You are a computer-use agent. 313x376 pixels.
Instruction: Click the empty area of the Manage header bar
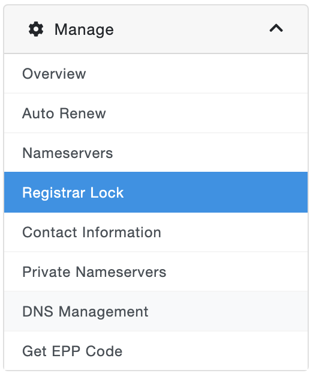tap(191, 29)
